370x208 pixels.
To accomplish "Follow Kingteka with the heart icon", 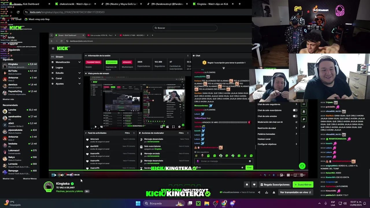I will (x=254, y=185).
